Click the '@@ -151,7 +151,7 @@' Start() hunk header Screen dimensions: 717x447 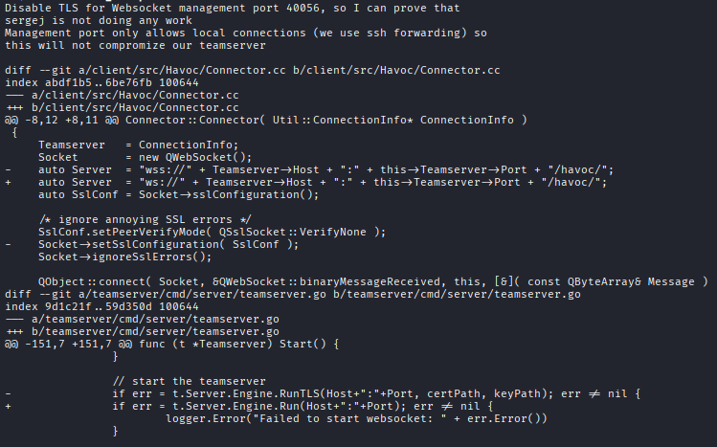point(172,344)
